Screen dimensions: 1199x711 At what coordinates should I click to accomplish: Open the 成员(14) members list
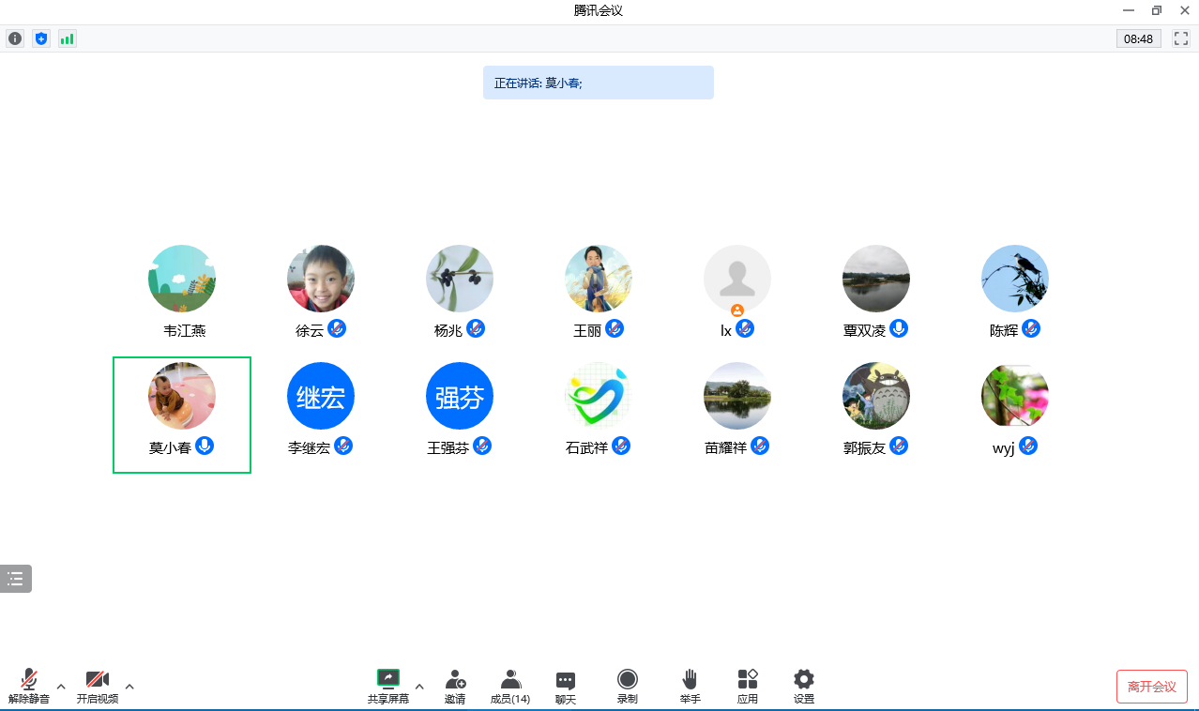pos(510,687)
